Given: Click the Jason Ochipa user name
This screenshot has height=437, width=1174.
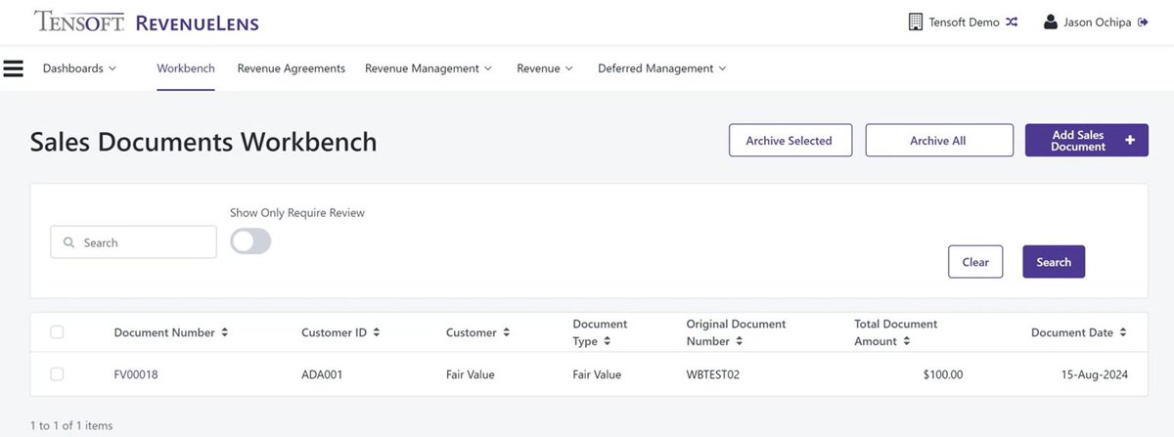Looking at the screenshot, I should point(1098,22).
